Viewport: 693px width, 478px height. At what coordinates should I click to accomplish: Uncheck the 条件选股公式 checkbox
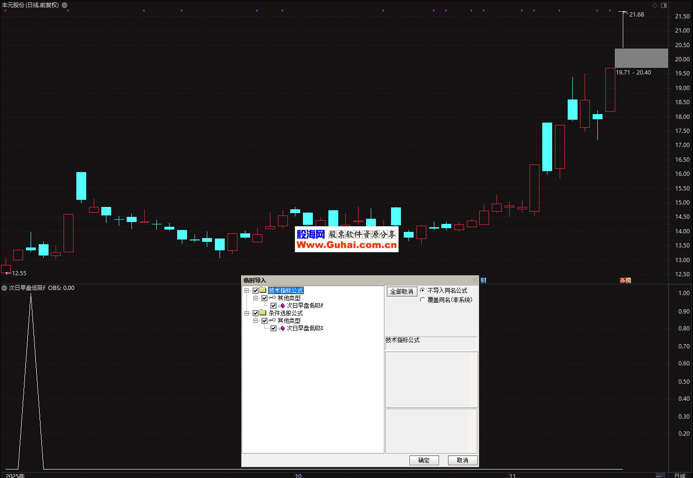pos(255,313)
